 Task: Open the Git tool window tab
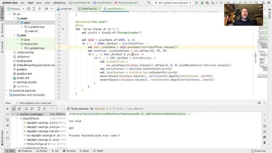click(55, 151)
